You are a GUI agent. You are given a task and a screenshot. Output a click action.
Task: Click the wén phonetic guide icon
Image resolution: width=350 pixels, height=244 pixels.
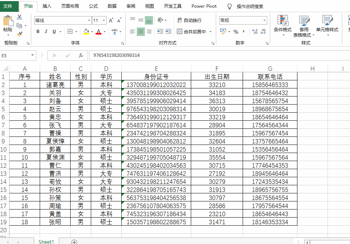pos(114,32)
